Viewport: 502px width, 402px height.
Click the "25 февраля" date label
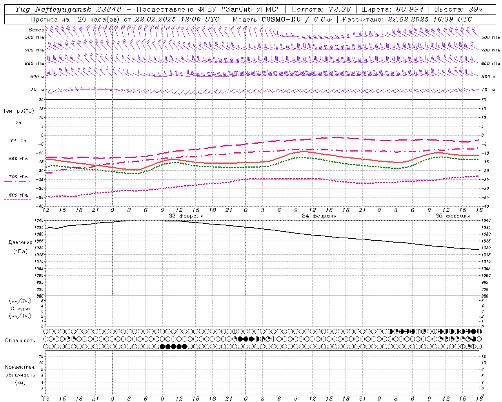[x=453, y=216]
